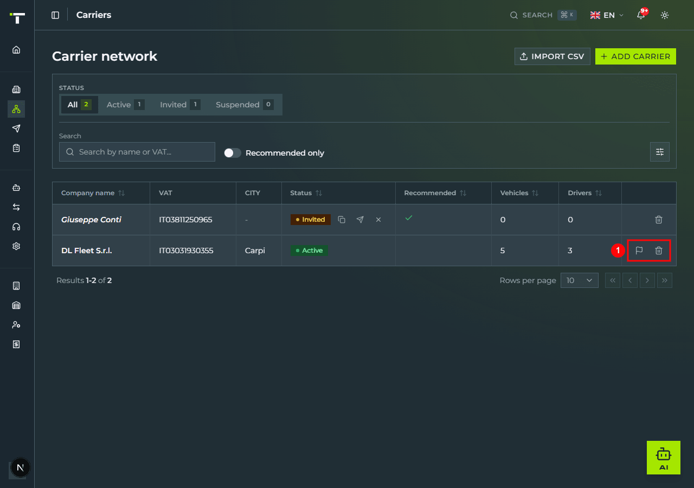Image resolution: width=694 pixels, height=488 pixels.
Task: Sort by Drivers column
Action: tap(585, 193)
